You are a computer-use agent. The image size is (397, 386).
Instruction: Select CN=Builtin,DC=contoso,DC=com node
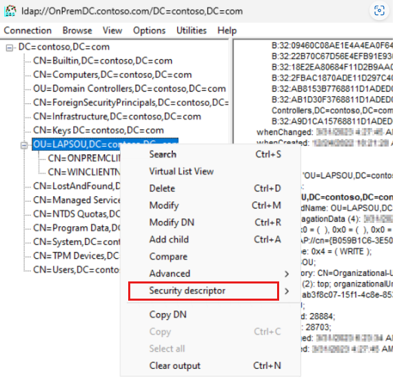click(103, 61)
